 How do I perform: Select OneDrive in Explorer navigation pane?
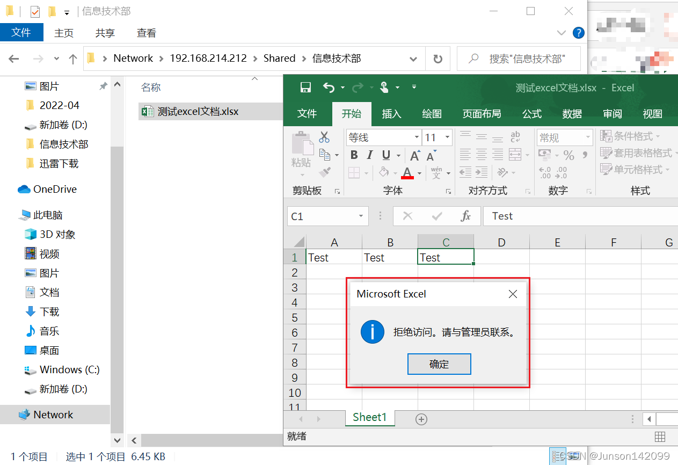point(55,189)
